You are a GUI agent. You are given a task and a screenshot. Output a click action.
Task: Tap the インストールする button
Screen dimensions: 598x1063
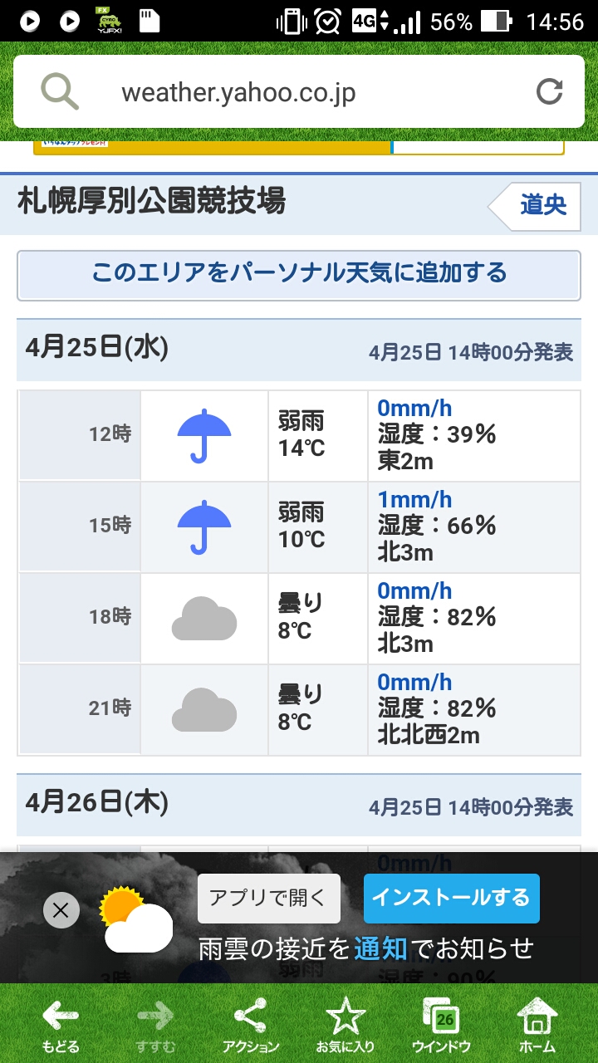(x=451, y=898)
